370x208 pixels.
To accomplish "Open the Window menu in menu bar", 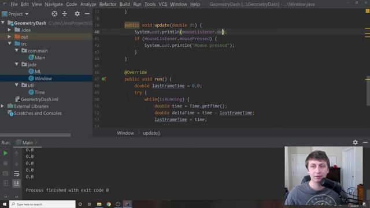I will [179, 4].
